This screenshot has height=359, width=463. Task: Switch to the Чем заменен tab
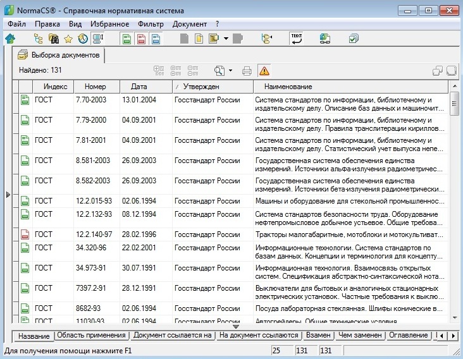pos(360,335)
